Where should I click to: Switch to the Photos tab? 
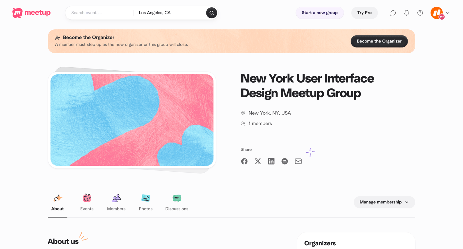pos(146,203)
